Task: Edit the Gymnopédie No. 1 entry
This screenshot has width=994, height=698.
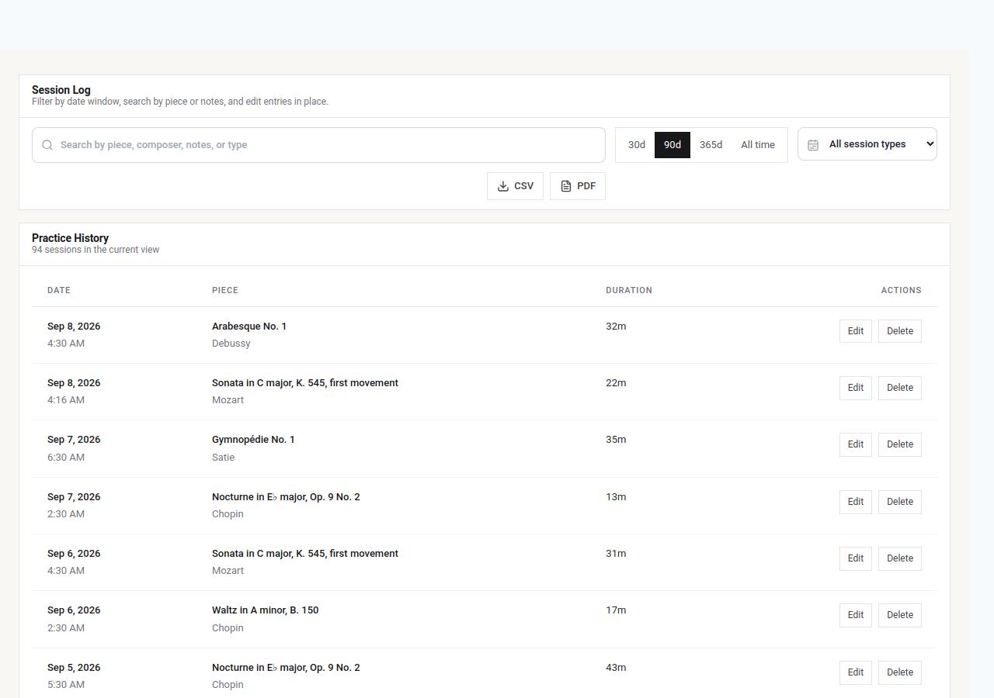Action: point(856,444)
